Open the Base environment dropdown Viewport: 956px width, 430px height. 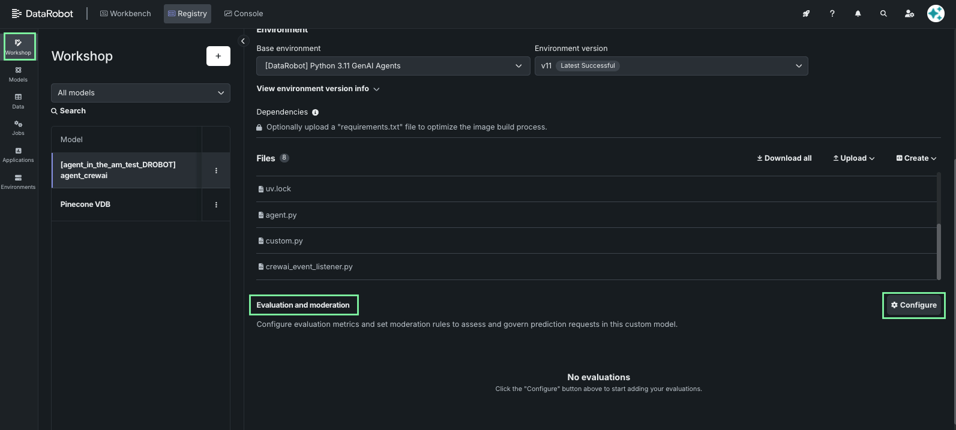point(393,66)
